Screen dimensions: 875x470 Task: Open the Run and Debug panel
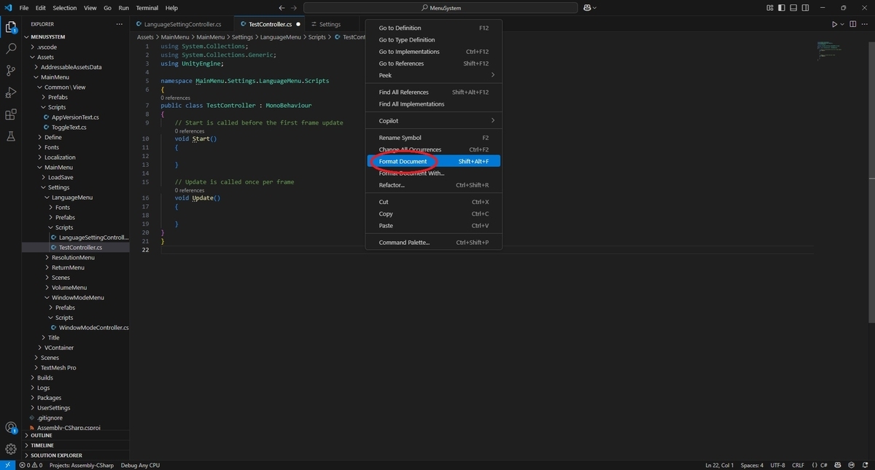click(x=10, y=92)
